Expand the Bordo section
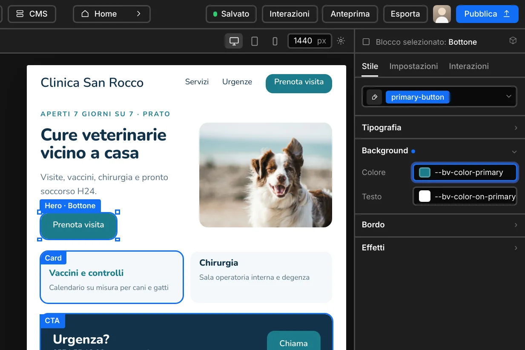525x350 pixels. [x=440, y=225]
